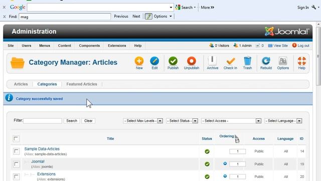The width and height of the screenshot is (321, 181).
Task: Check the Sample Data-Articles row checkbox
Action: [x=16, y=151]
